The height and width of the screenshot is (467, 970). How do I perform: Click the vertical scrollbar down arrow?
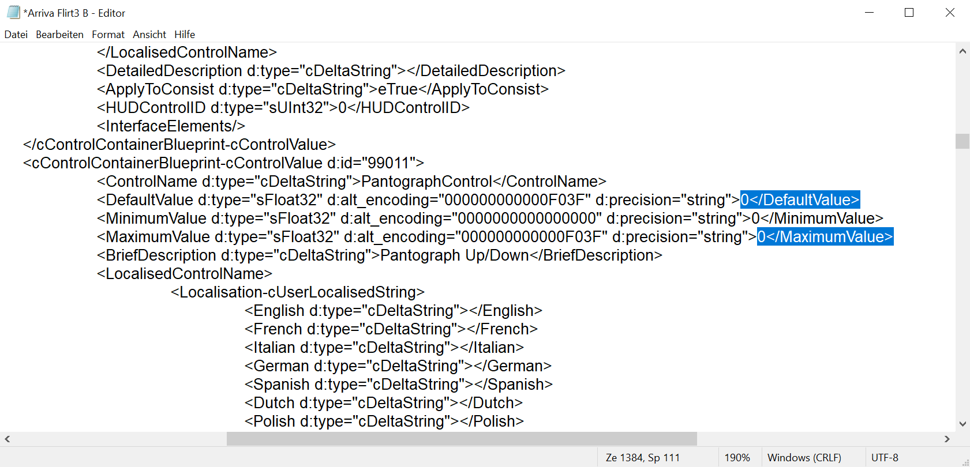(962, 424)
